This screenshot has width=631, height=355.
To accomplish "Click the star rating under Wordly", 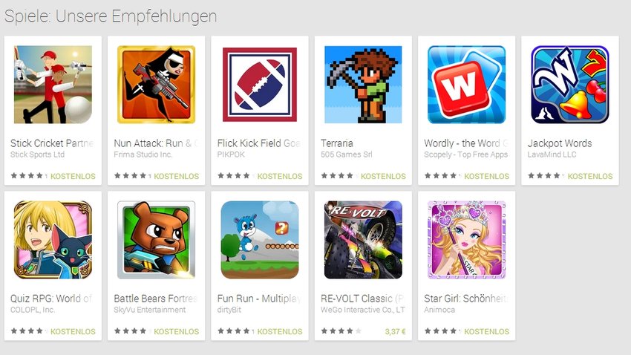I will [440, 176].
